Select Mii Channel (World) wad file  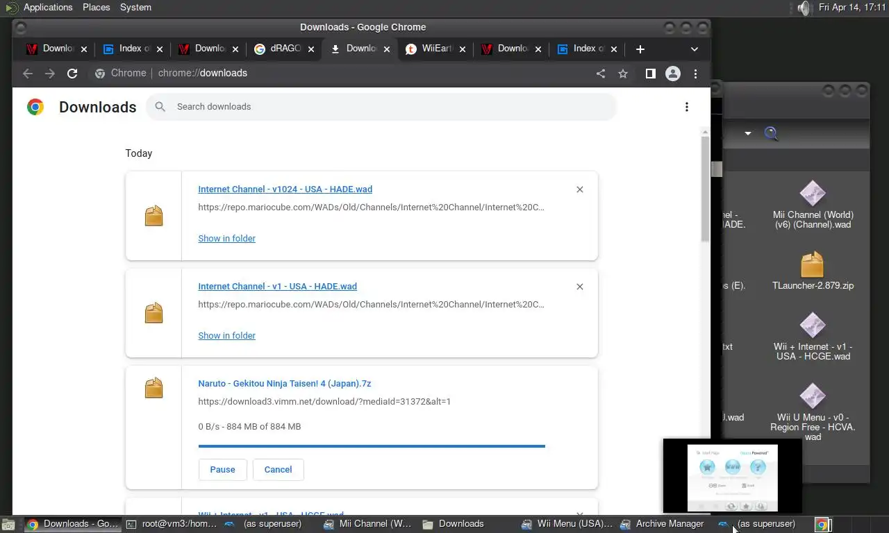tap(813, 205)
